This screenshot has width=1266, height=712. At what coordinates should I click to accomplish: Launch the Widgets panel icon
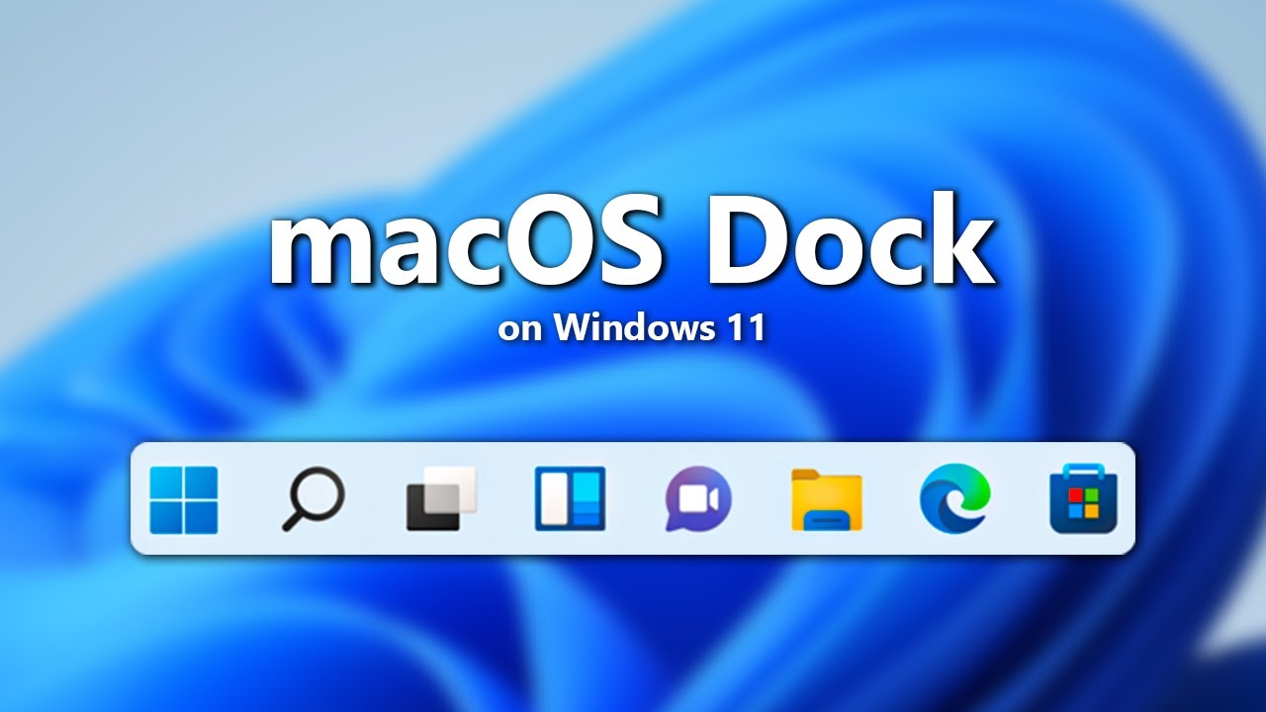[570, 499]
